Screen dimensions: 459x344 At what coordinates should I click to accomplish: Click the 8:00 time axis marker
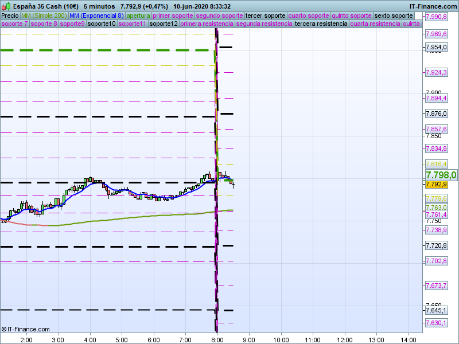click(x=217, y=340)
